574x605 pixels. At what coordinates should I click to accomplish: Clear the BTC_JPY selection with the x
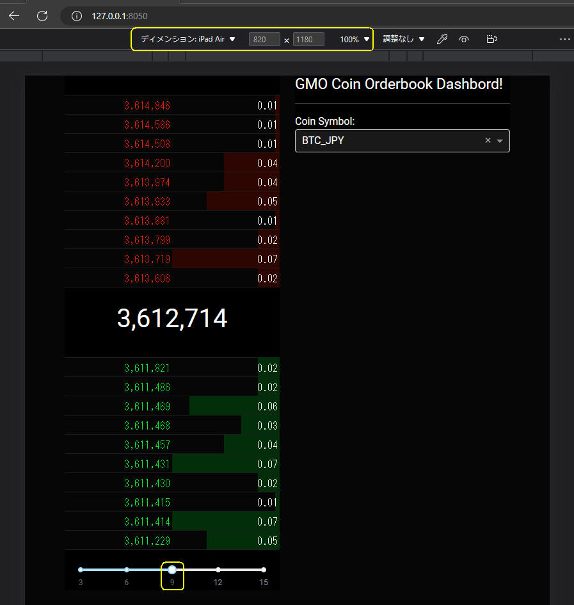coord(488,140)
